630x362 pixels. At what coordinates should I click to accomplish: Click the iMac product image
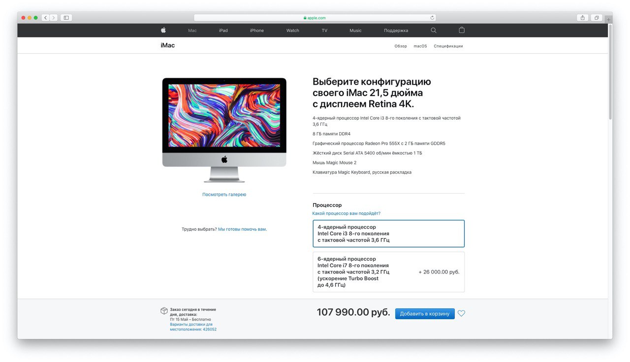click(224, 130)
